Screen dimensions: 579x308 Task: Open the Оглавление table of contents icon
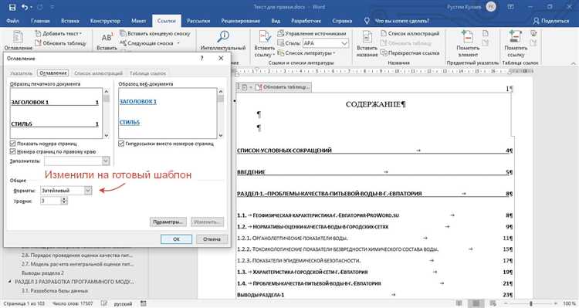(x=18, y=37)
